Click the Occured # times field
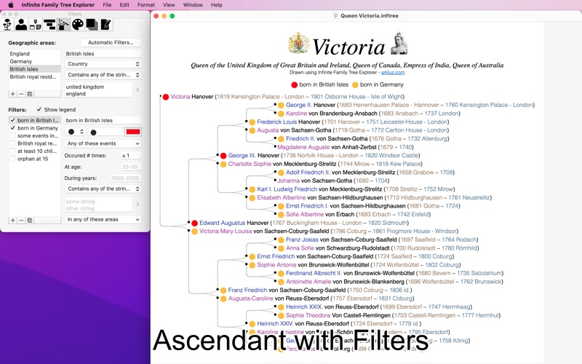582x364 pixels. [x=131, y=156]
